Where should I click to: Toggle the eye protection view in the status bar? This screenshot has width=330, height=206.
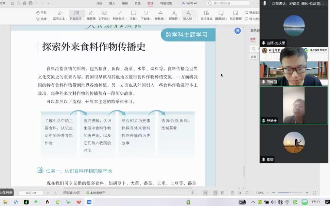tap(193, 193)
